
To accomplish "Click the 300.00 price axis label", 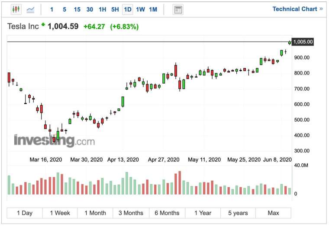I will coord(302,151).
